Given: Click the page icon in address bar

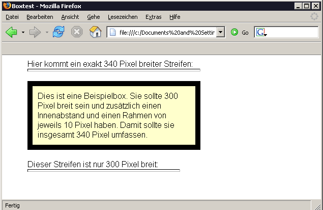Looking at the screenshot, I should click(x=112, y=32).
